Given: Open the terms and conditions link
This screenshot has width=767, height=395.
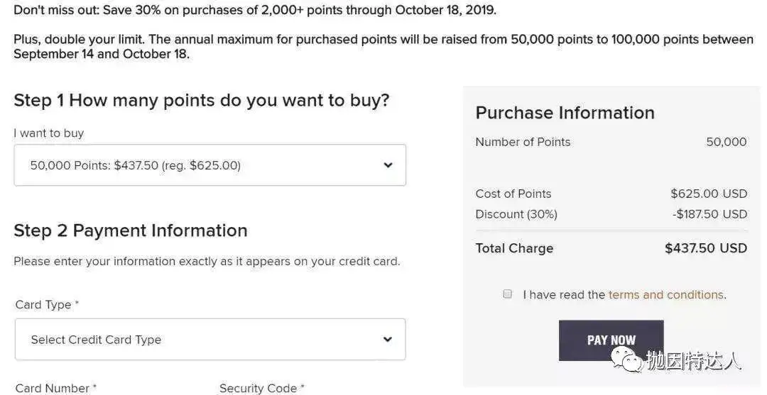Looking at the screenshot, I should point(666,294).
